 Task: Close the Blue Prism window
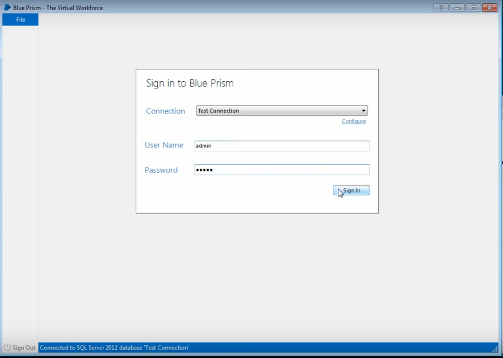click(x=490, y=8)
